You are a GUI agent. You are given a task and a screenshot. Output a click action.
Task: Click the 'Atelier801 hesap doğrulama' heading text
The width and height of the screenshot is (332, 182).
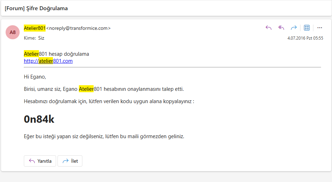56,54
